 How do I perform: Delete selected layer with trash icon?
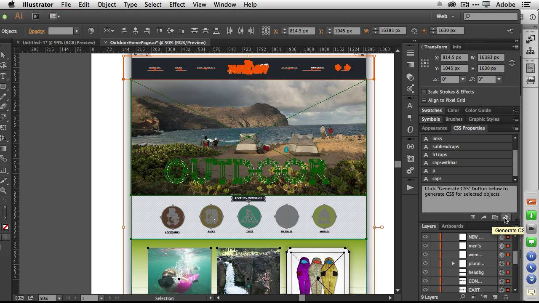pyautogui.click(x=506, y=297)
